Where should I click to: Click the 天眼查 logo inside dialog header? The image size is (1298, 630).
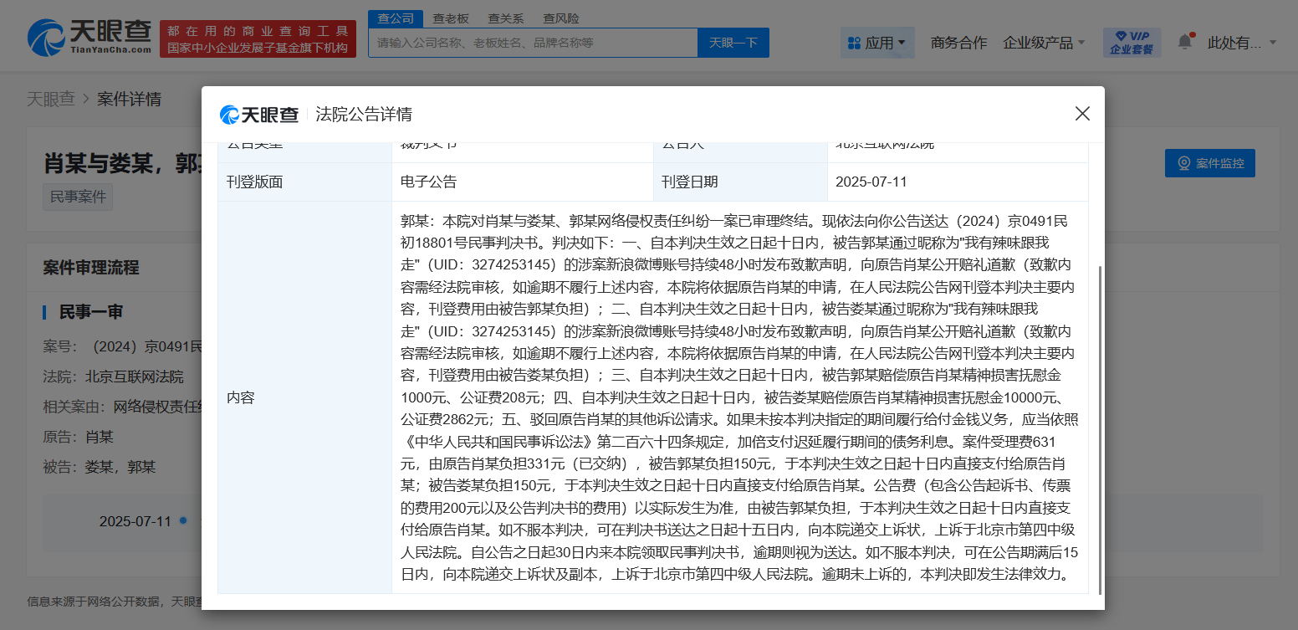point(259,115)
